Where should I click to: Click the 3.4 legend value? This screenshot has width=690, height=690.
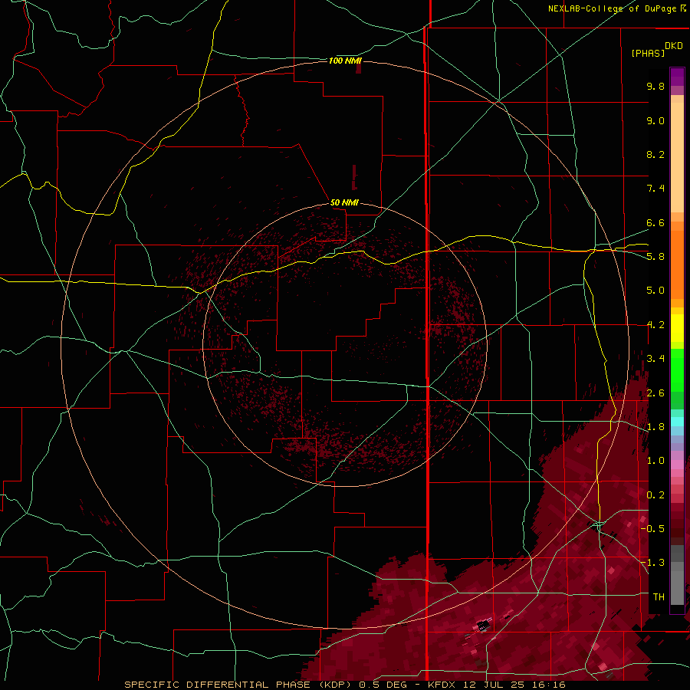(655, 359)
